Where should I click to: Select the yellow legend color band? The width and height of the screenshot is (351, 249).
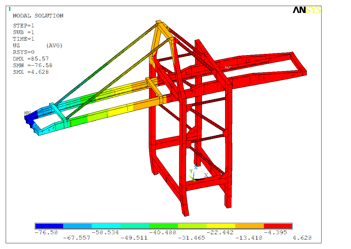(221, 226)
